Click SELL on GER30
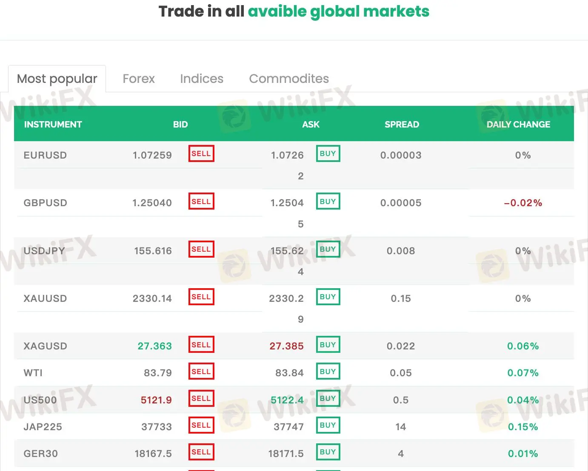The image size is (588, 471). click(201, 452)
